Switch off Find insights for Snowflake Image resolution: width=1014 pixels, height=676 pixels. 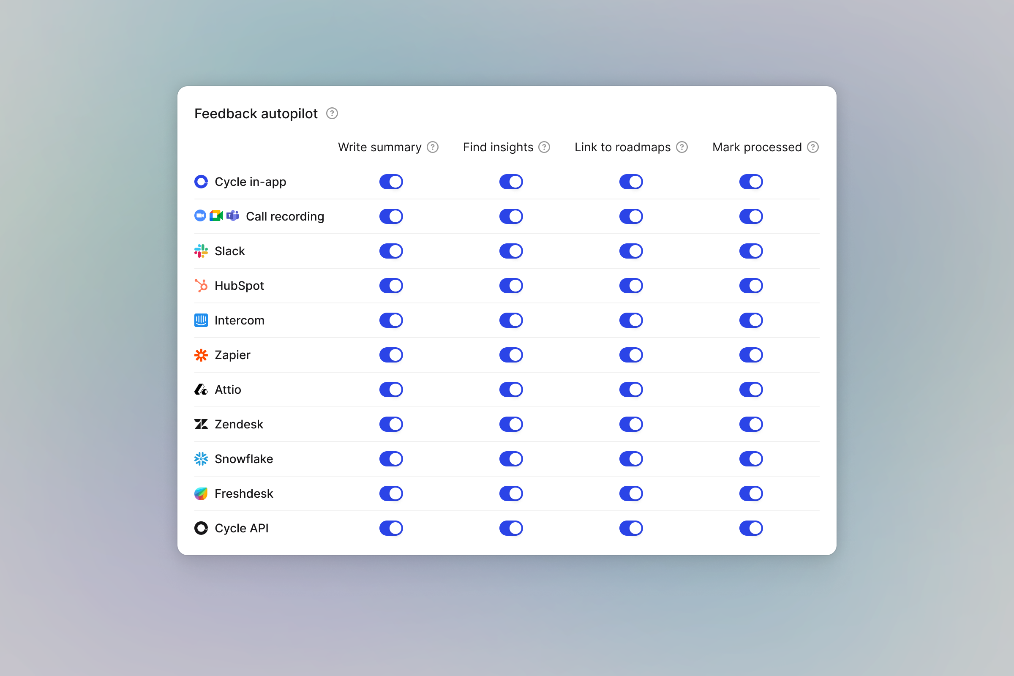(x=511, y=459)
